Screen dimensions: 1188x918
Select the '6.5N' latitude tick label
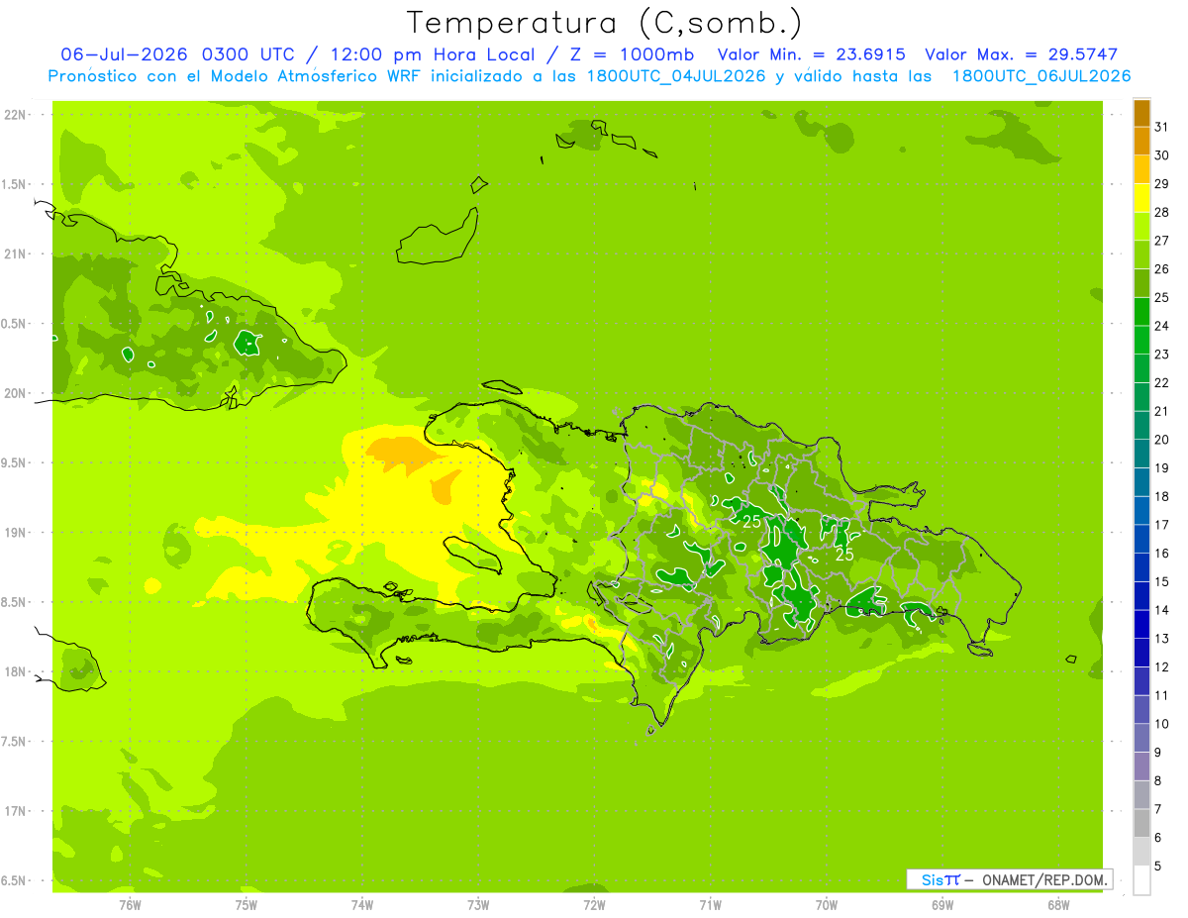[x=15, y=881]
